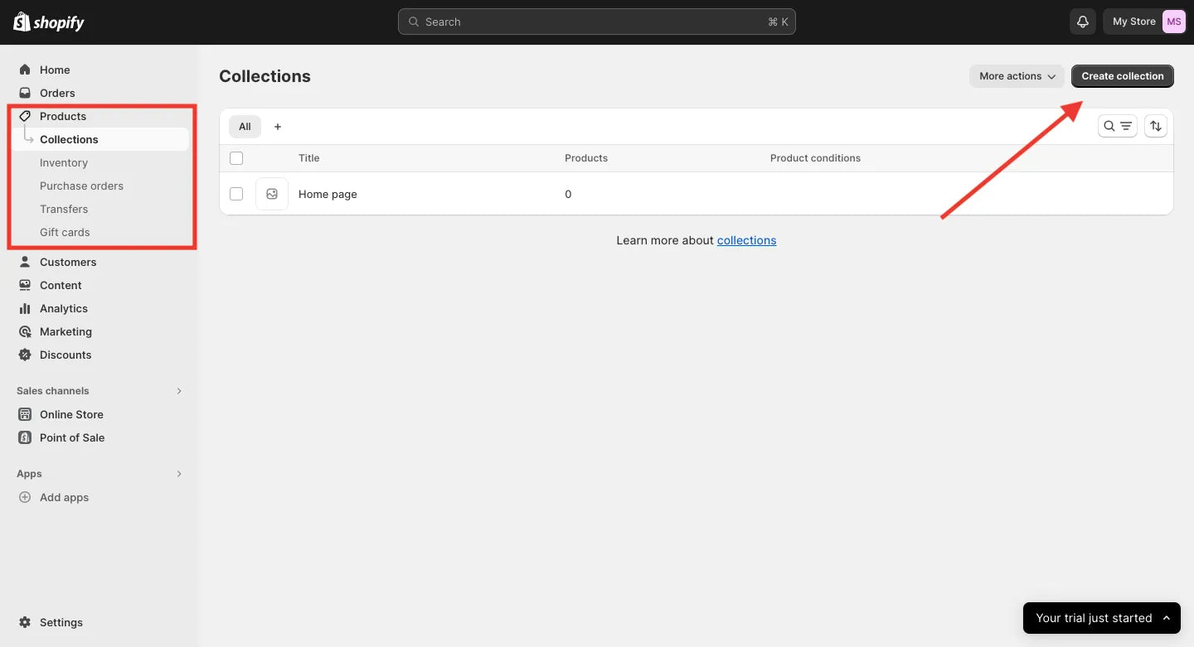The width and height of the screenshot is (1194, 647).
Task: Check the select-all checkbox in the table header
Action: 236,157
